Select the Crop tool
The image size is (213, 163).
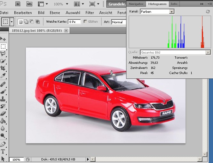pyautogui.click(x=3, y=68)
